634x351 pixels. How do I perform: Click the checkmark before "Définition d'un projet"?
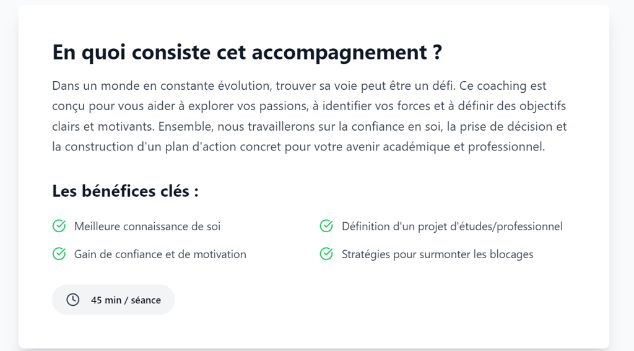pos(326,226)
